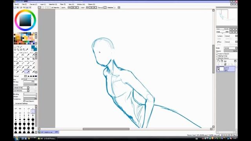Select the lasso selection tool
This screenshot has height=141, width=251.
click(x=18, y=47)
